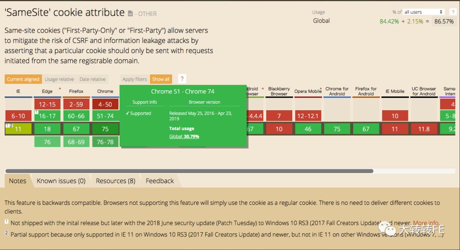Click the spec document icon beside the title
This screenshot has width=460, height=250.
point(130,14)
